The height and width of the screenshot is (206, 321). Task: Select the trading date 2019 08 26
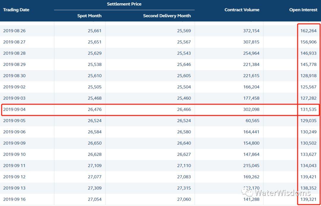pos(14,31)
